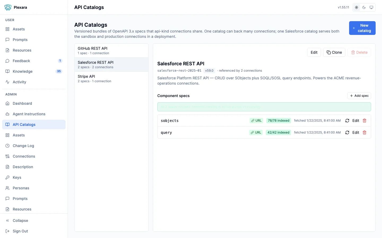Clone the Salesforce catalog
The image size is (382, 238).
click(x=334, y=52)
